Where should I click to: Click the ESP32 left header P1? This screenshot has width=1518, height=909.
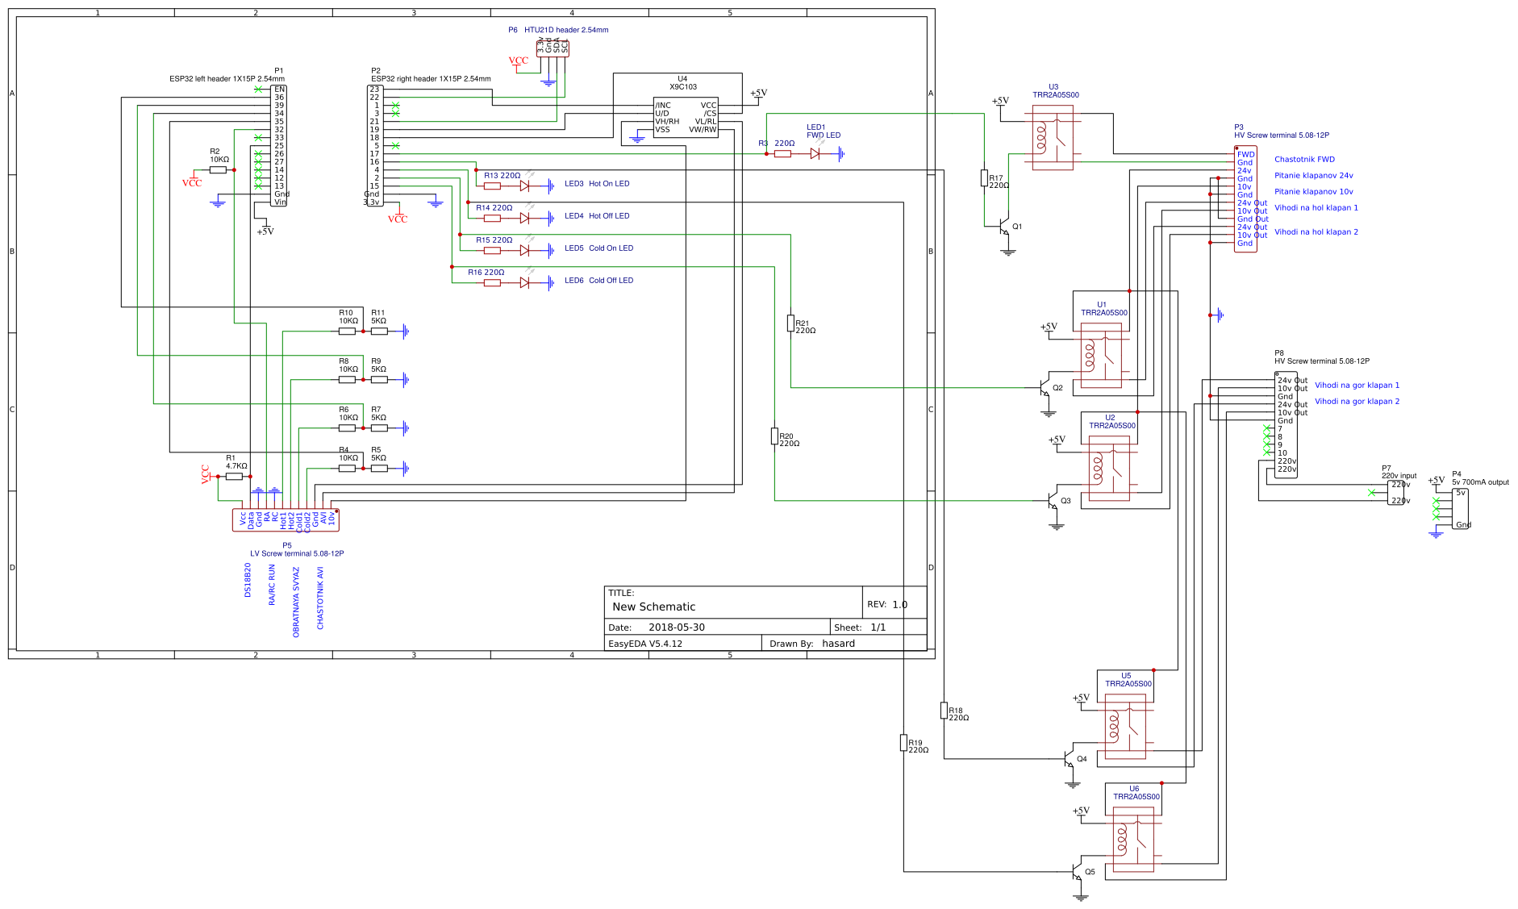coord(279,146)
